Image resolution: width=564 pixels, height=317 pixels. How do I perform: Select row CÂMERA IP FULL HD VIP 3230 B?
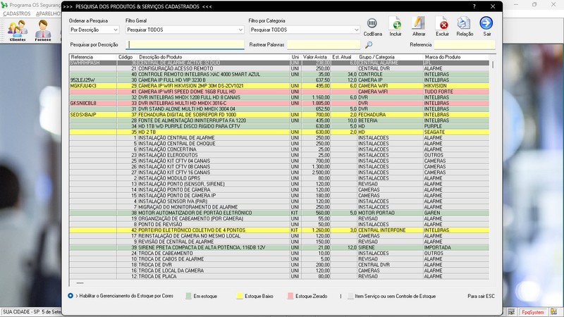click(279, 80)
